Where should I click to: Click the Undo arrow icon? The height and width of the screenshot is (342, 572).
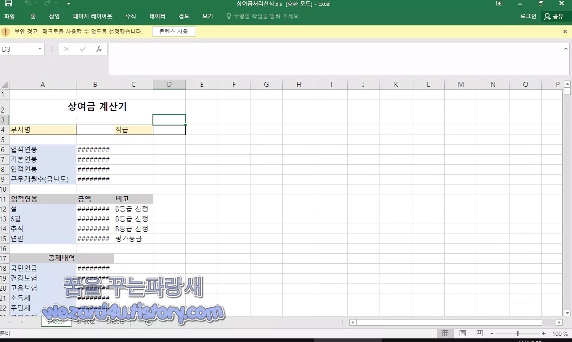28,4
